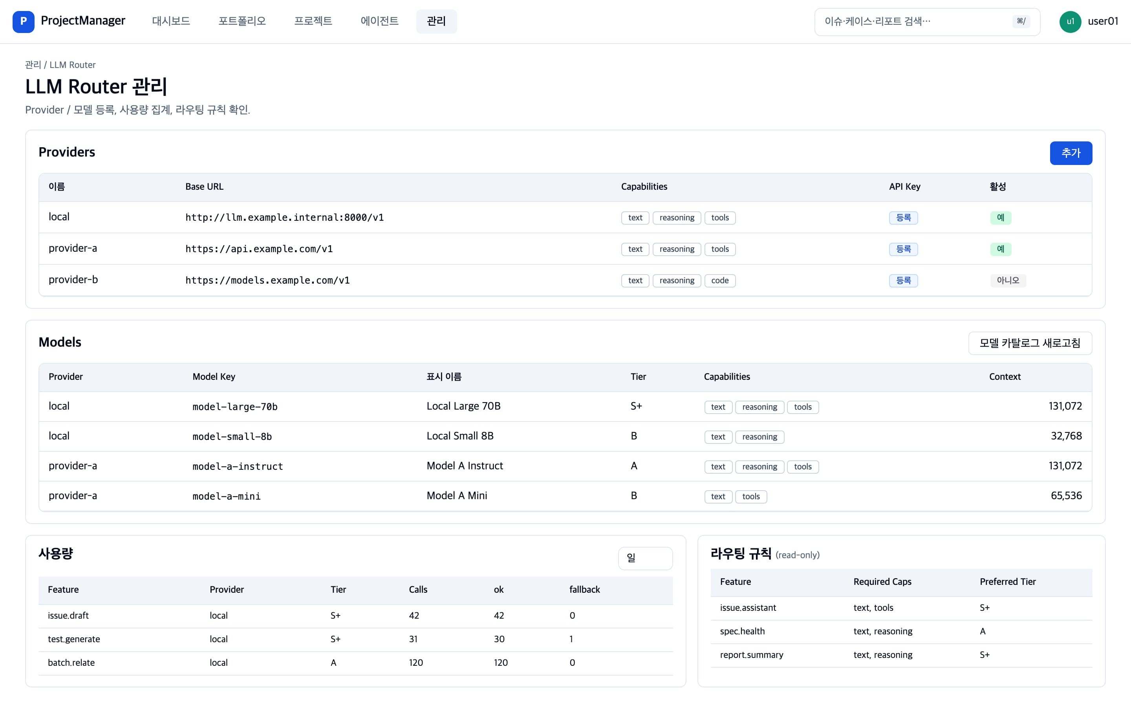The width and height of the screenshot is (1131, 707).
Task: Focus the 이슈·케이스·리포트 검색 field
Action: (x=927, y=22)
